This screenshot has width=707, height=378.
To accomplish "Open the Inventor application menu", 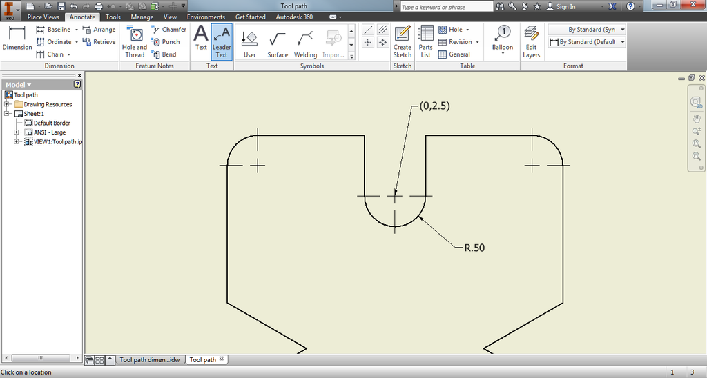I will (10, 10).
